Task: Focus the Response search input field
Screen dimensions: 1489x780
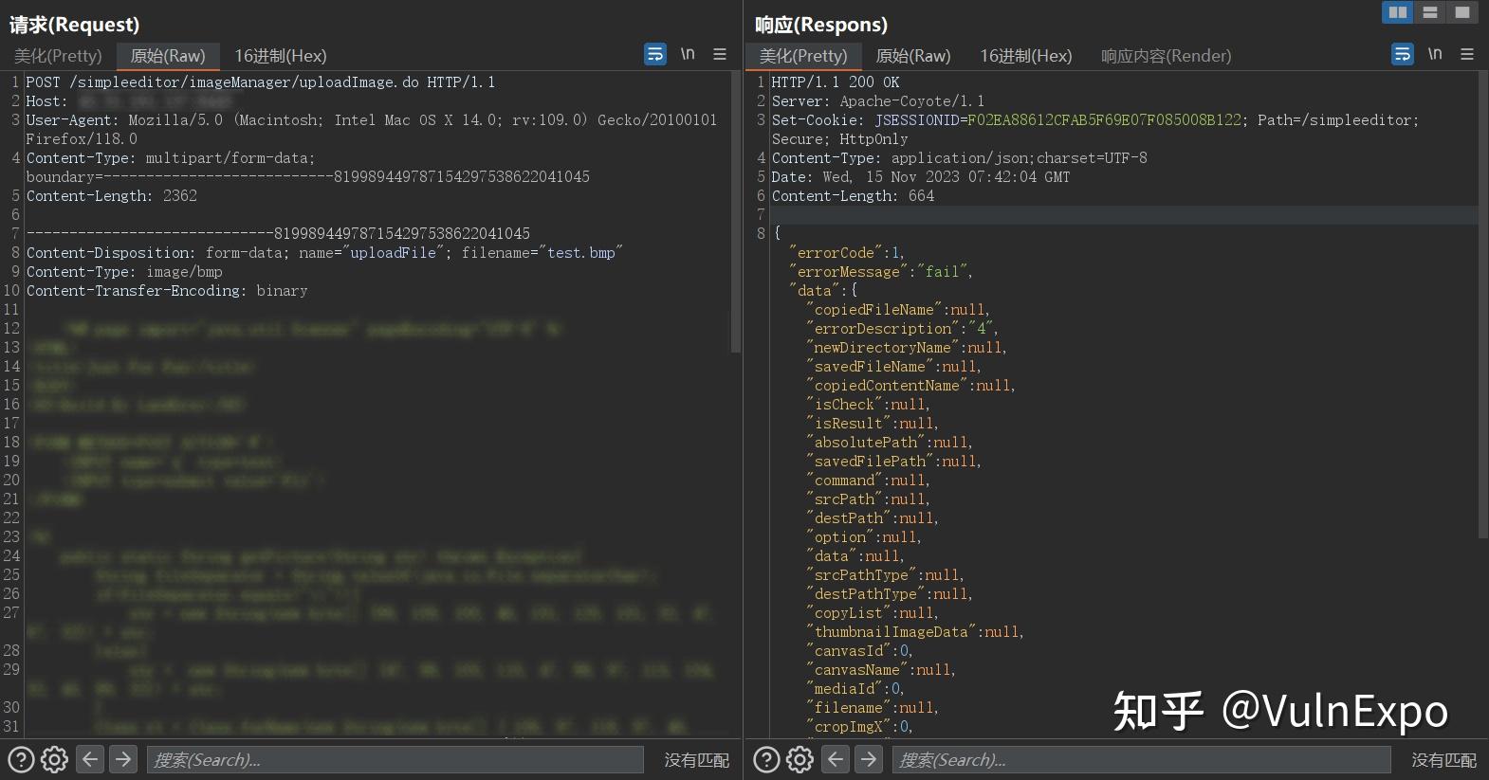Action: 1141,759
